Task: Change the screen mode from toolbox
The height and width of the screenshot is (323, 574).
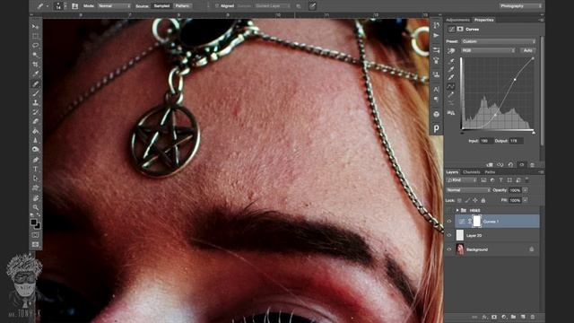Action: pyautogui.click(x=35, y=244)
